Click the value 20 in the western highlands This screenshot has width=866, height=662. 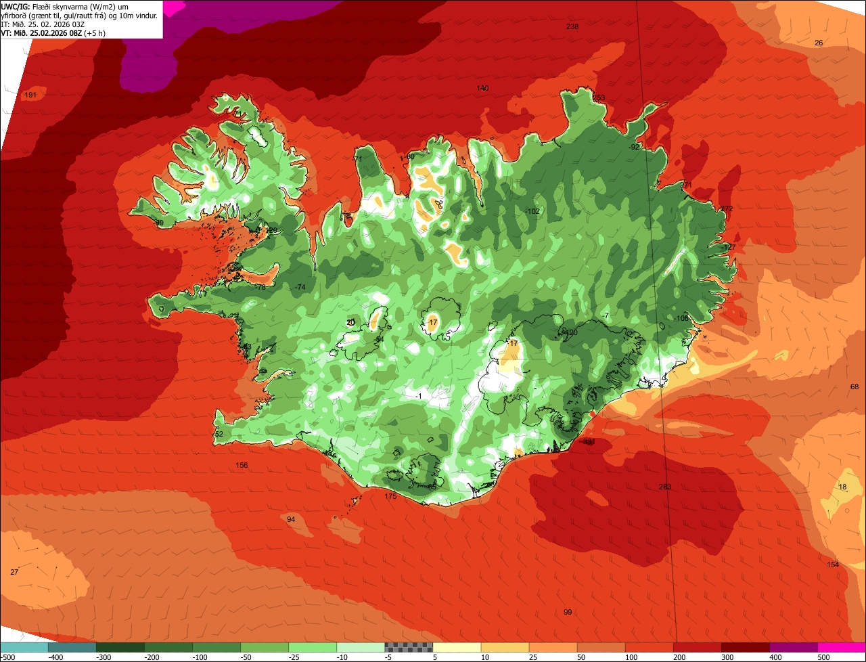(350, 322)
